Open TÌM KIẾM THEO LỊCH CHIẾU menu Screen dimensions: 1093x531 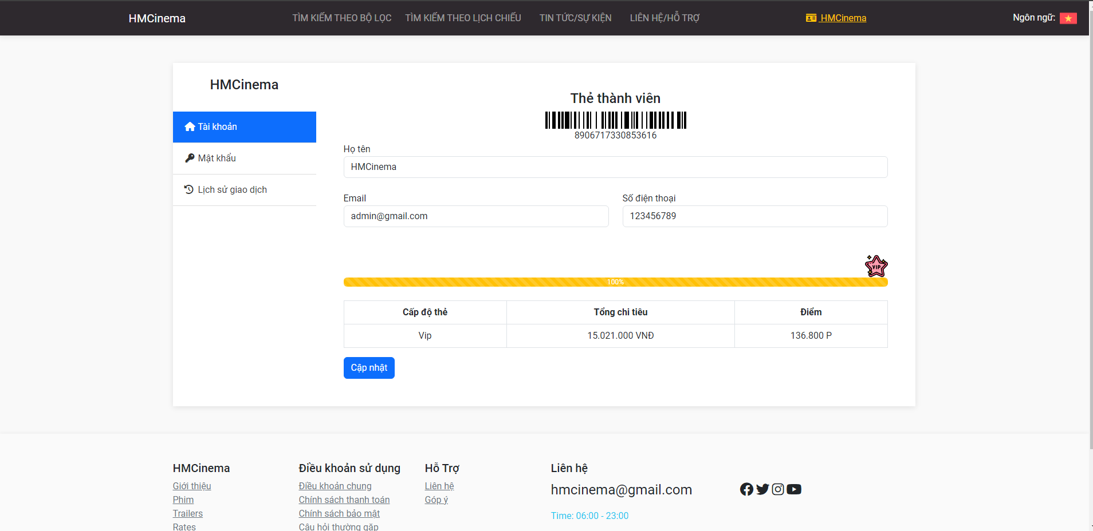463,18
